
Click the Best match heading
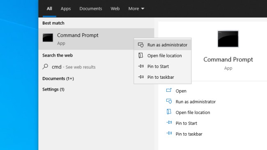pos(53,23)
